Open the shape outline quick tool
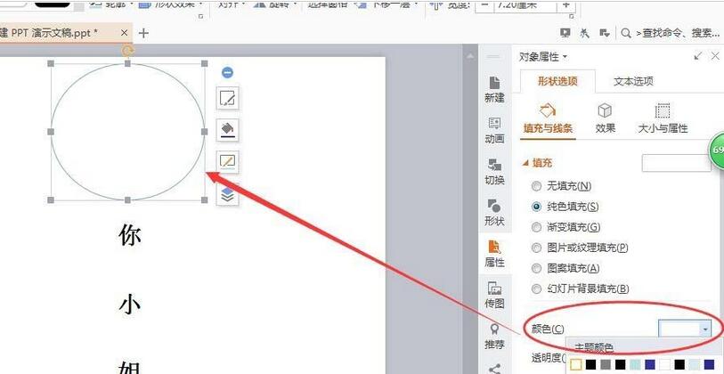The height and width of the screenshot is (374, 724). (x=228, y=161)
